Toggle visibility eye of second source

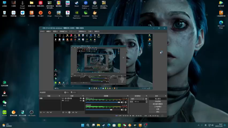[81, 100]
